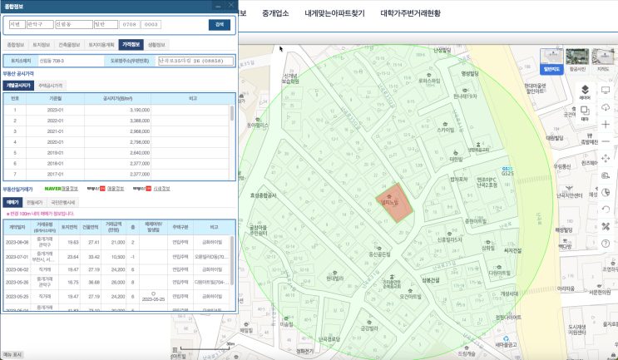This screenshot has height=360, width=618.
Task: Select the 매매가 tab
Action: [x=12, y=203]
